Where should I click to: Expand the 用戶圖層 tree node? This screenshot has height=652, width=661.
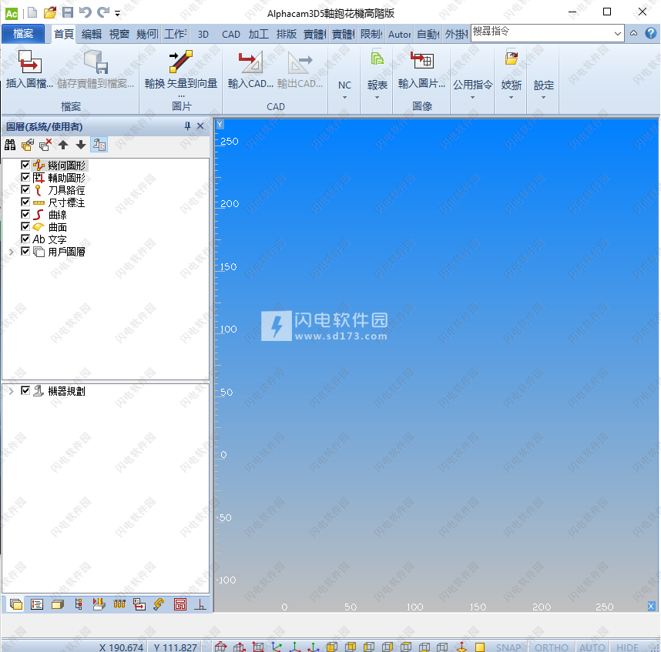[x=12, y=252]
